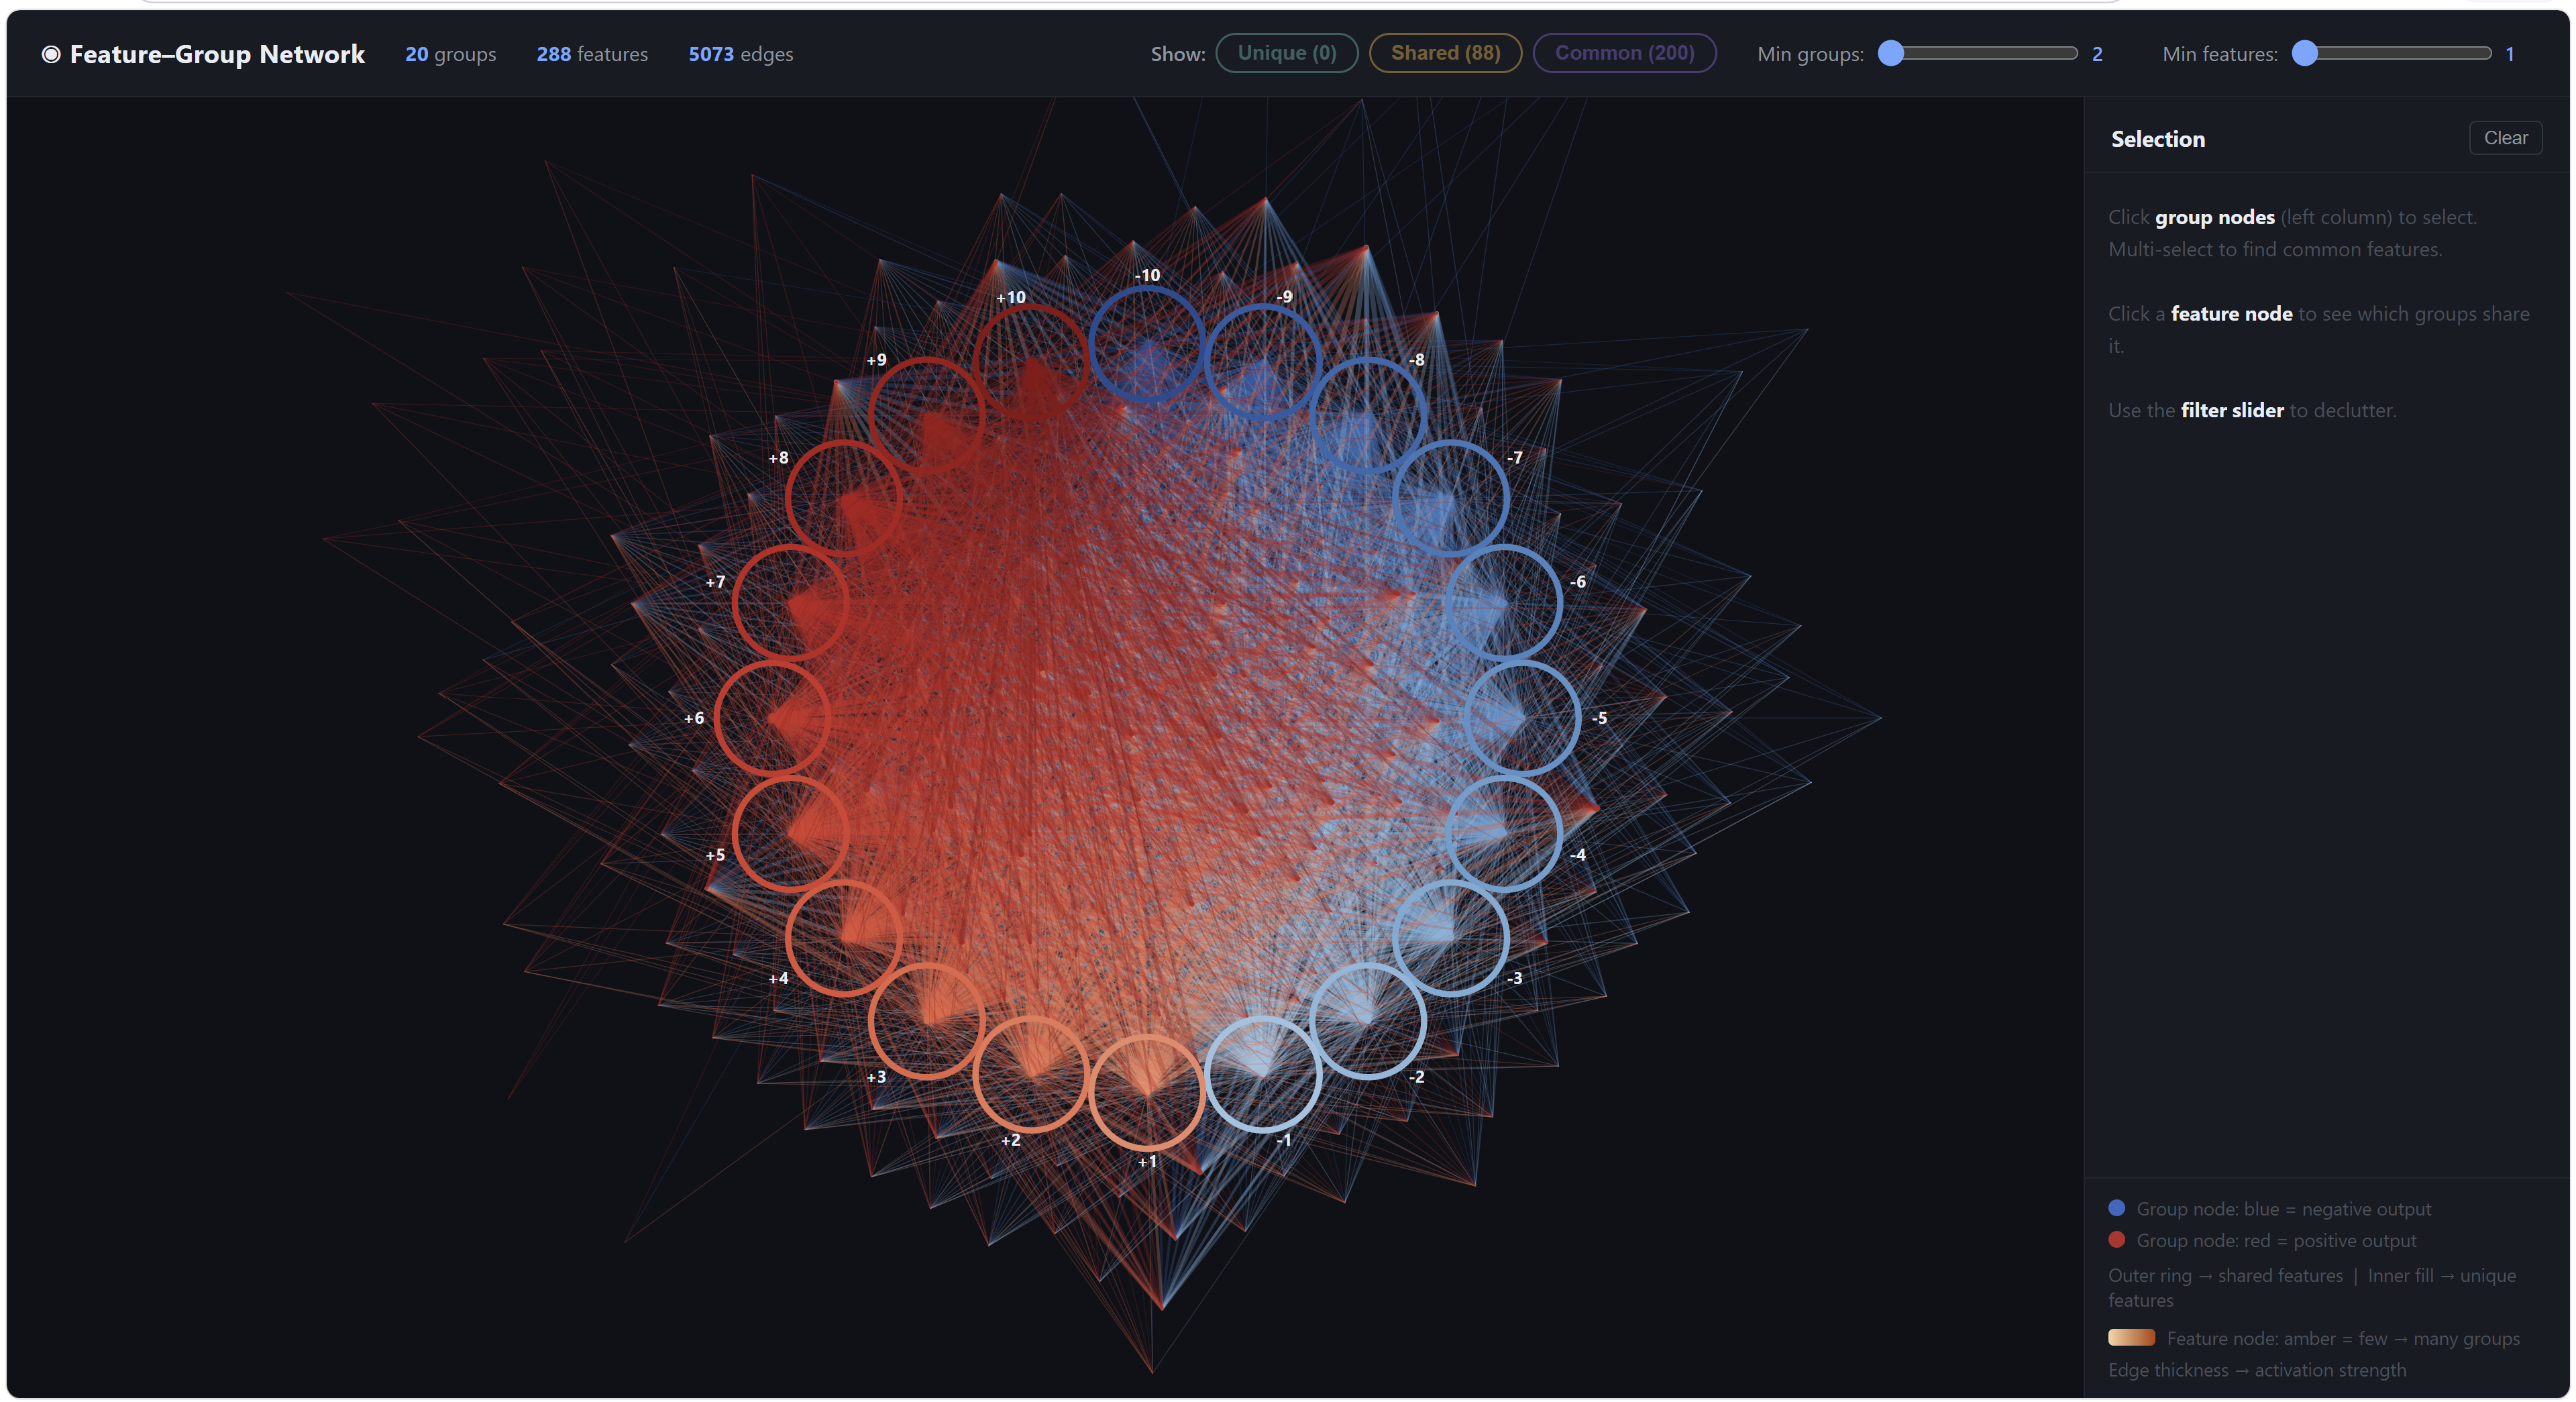Select the +3 group node
2576x1402 pixels.
[926, 1021]
